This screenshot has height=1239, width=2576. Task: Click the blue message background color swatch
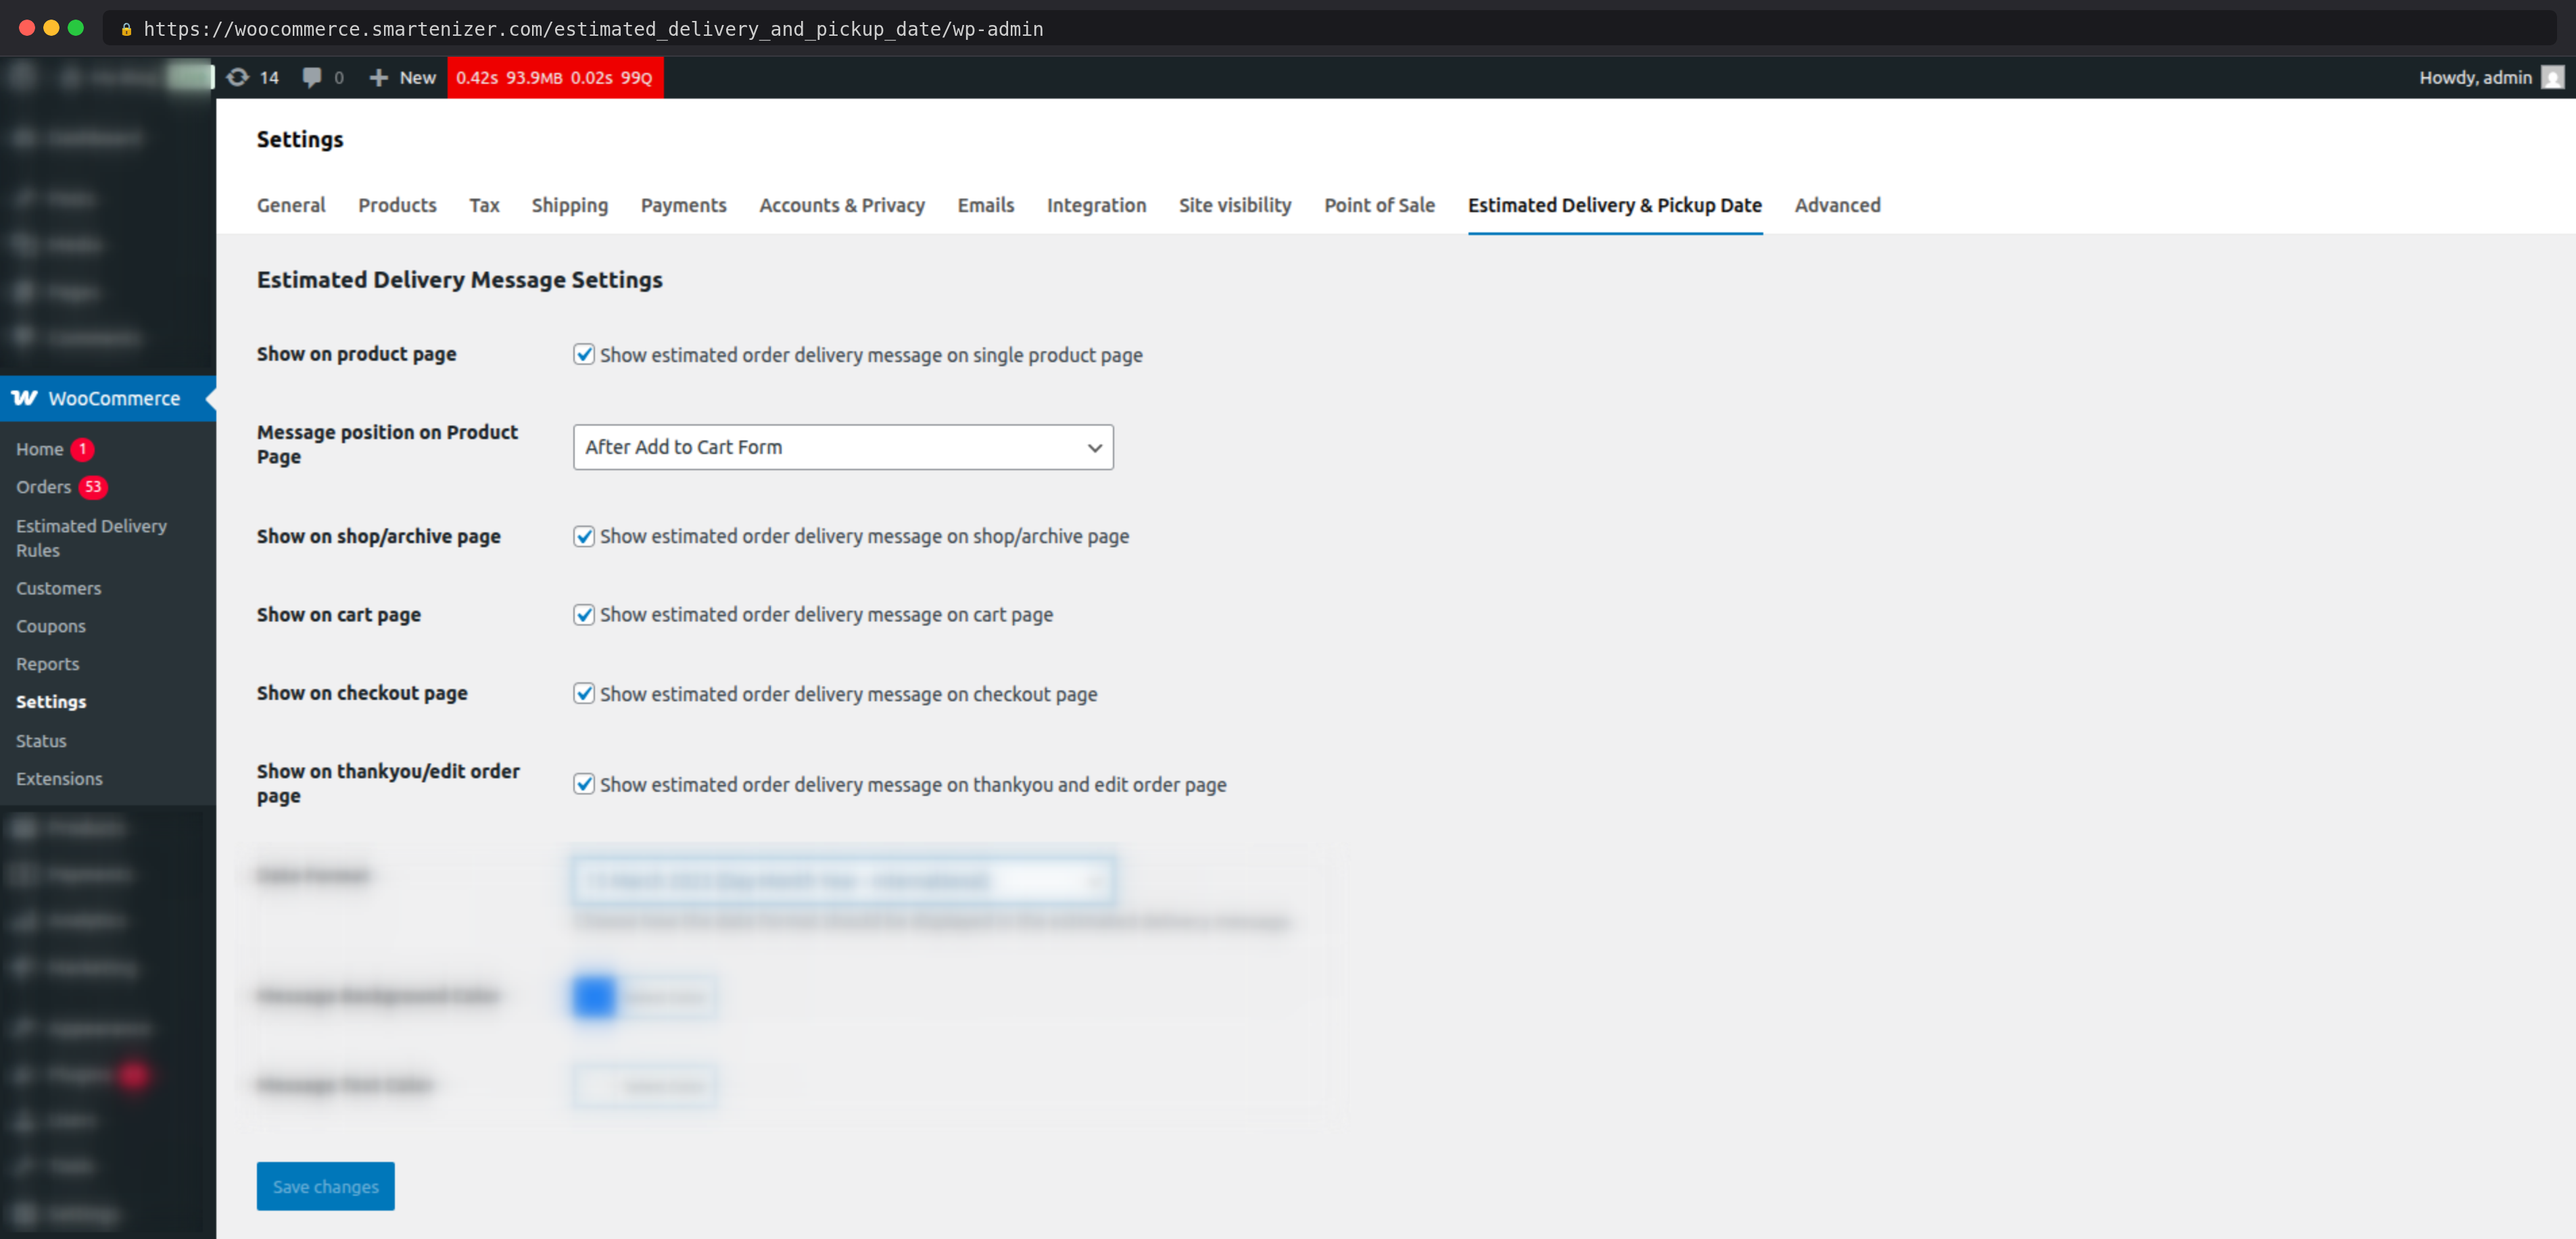(x=594, y=995)
